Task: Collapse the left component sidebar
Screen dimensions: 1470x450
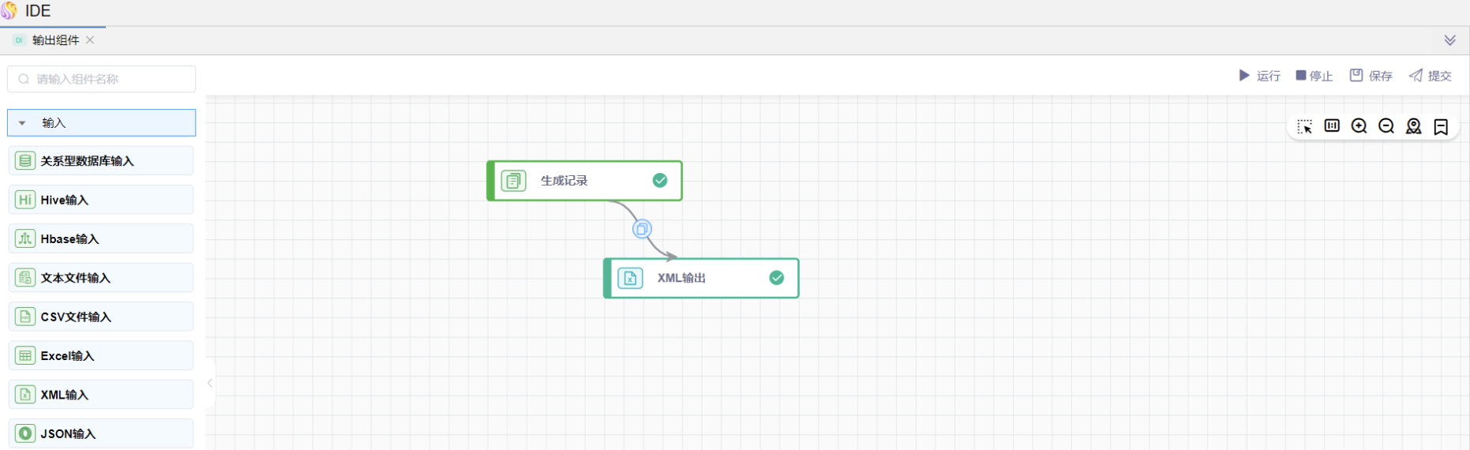Action: [x=210, y=383]
